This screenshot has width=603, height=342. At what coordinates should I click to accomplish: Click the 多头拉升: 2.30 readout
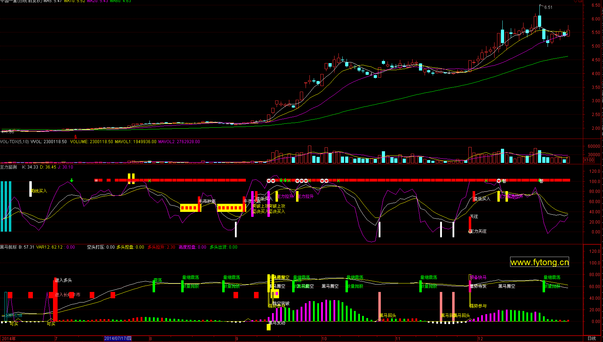pos(161,247)
